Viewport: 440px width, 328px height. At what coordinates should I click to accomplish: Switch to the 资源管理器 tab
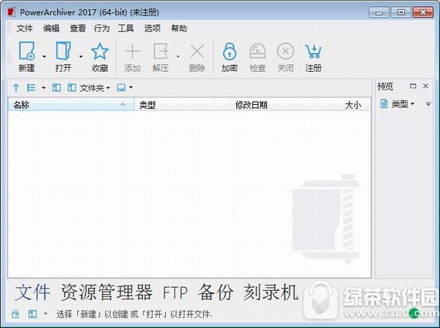coord(107,292)
